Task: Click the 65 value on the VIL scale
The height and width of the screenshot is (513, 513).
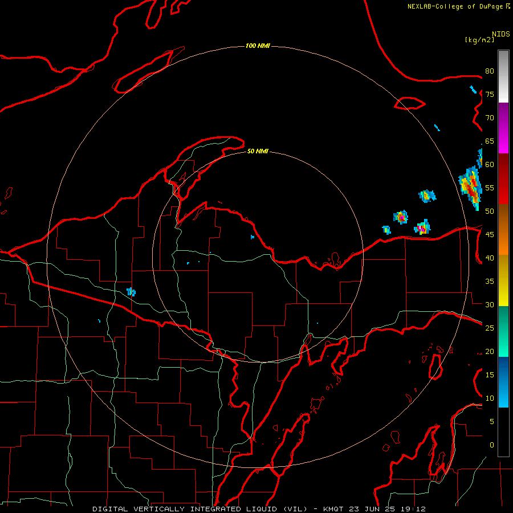Action: 490,141
